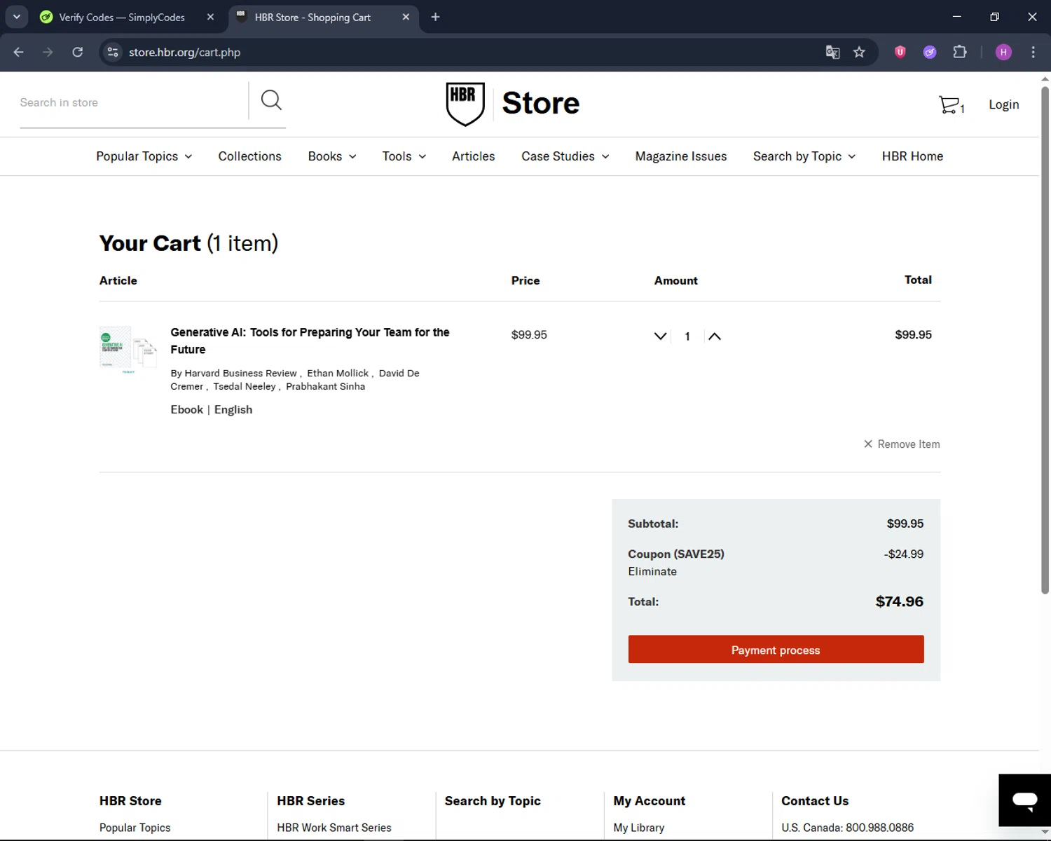Image resolution: width=1051 pixels, height=841 pixels.
Task: Open the shopping cart icon
Action: point(950,105)
